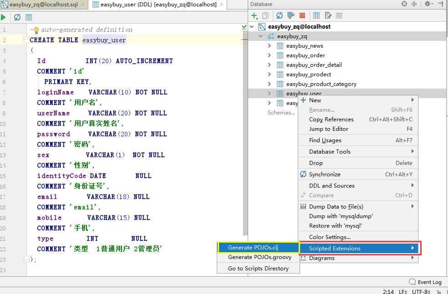Click the Collapse All icon in Database header
Viewport: 448px width, 294px height.
[x=414, y=4]
